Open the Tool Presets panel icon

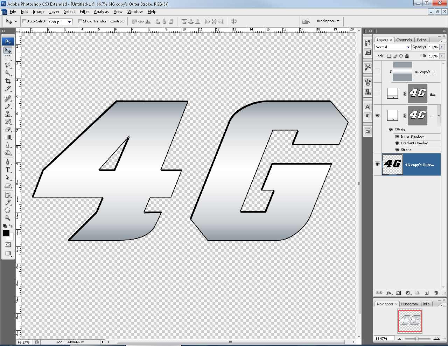point(367,67)
